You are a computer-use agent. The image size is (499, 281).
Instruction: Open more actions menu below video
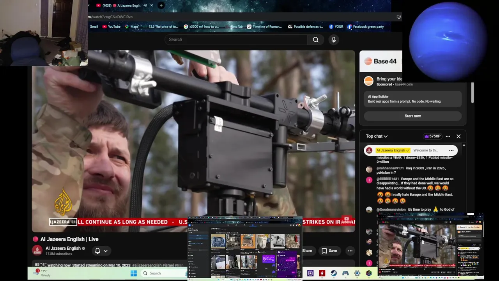[x=350, y=251]
